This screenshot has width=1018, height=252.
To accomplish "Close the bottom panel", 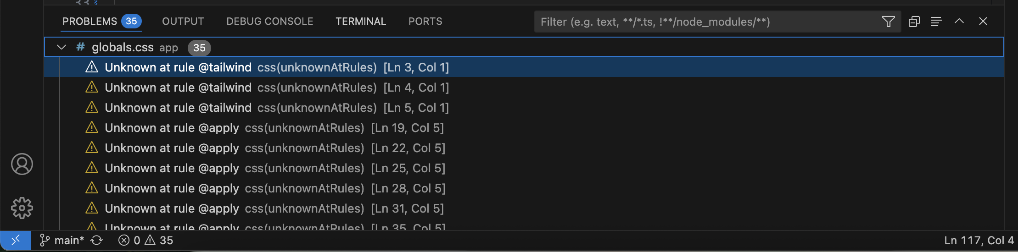I will pos(983,22).
